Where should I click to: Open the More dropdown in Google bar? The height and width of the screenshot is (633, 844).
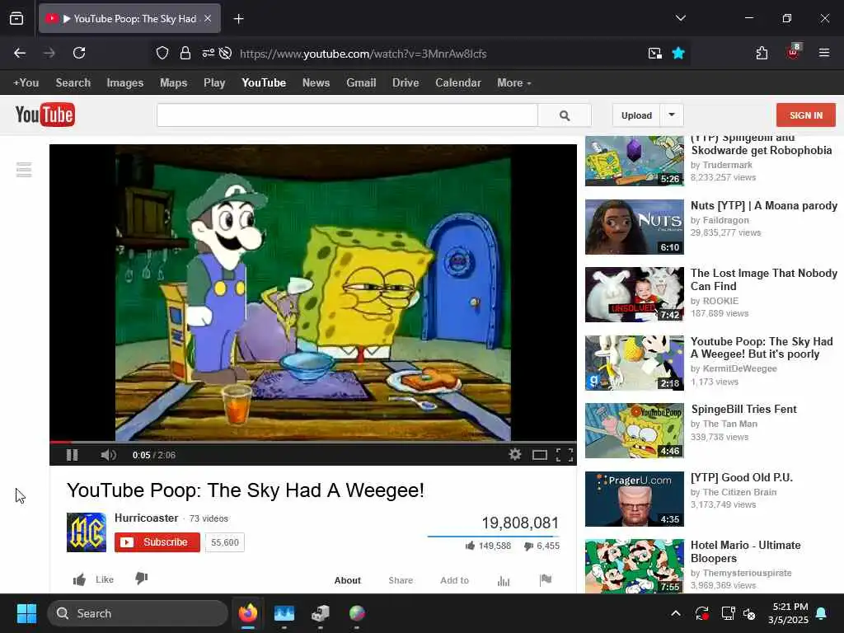coord(514,83)
